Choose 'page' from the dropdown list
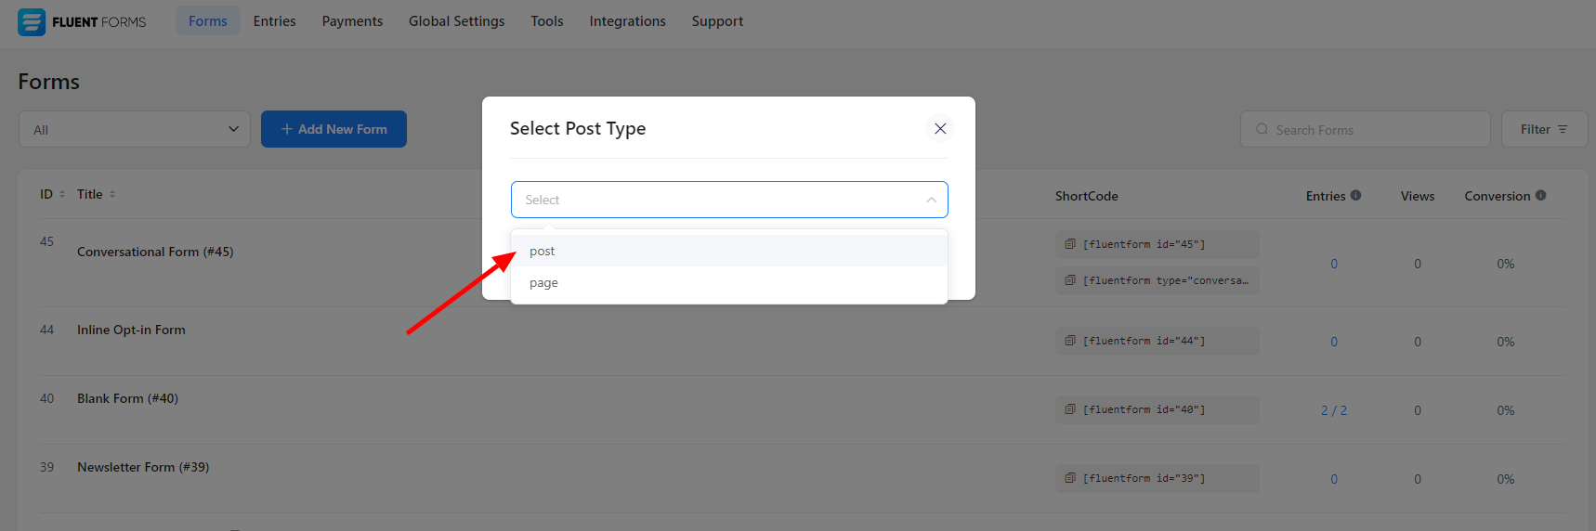The image size is (1596, 531). 543,283
